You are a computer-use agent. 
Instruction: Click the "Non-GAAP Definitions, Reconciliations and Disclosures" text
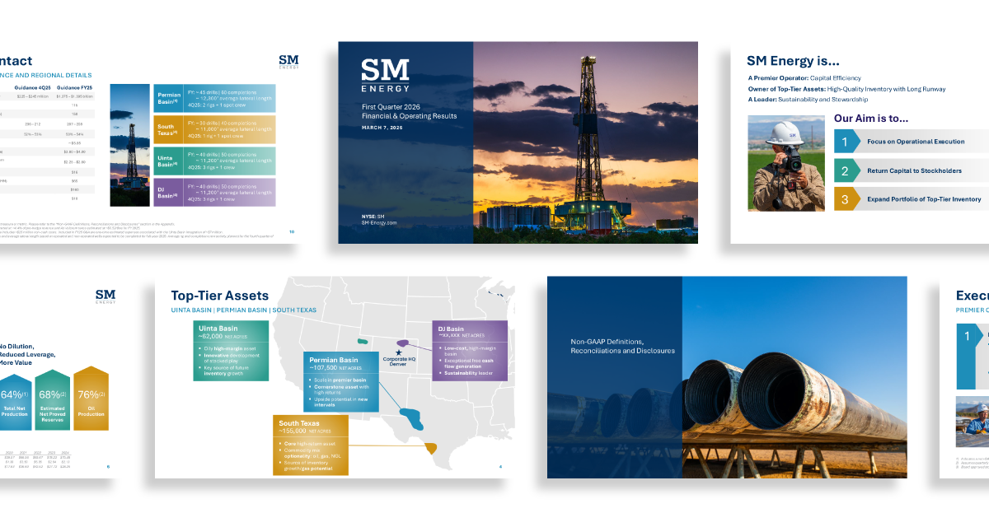click(622, 346)
